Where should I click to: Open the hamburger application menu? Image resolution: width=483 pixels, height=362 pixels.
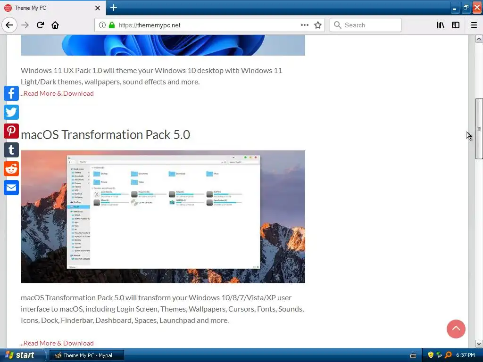tap(474, 25)
